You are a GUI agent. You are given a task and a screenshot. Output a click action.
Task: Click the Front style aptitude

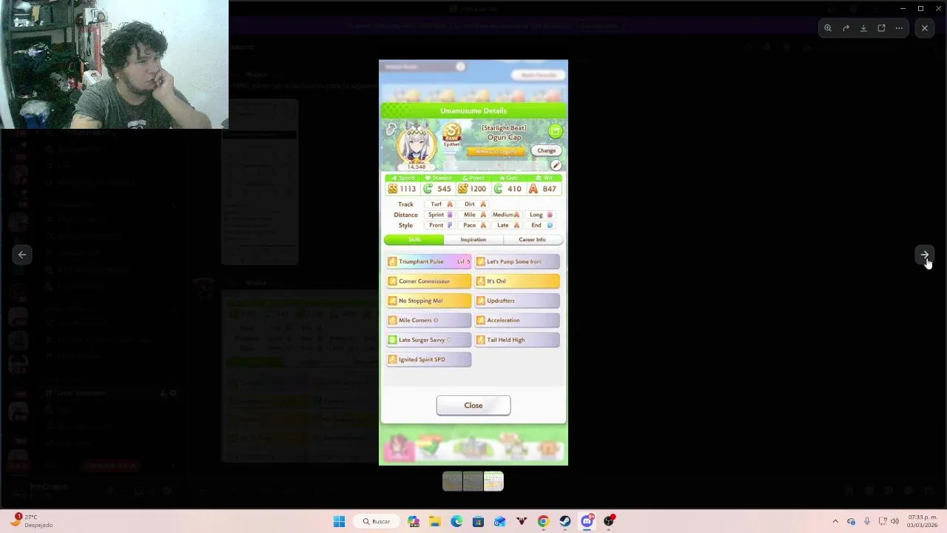point(440,225)
